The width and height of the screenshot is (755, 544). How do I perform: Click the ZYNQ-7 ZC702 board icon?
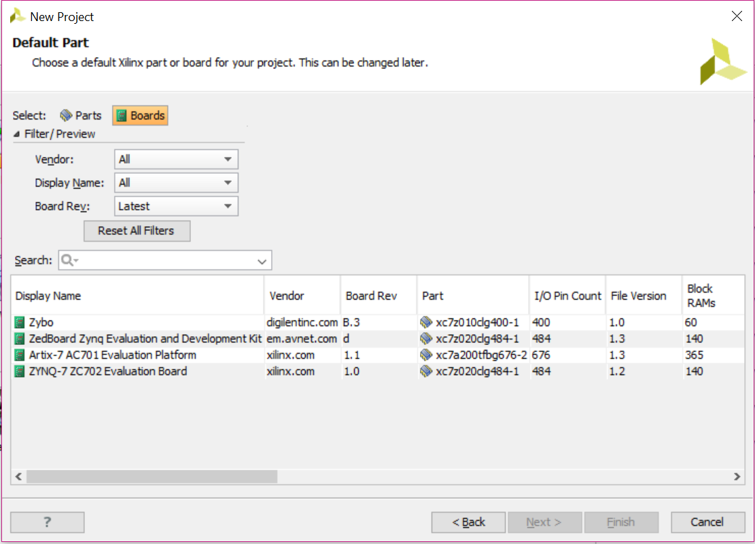[20, 371]
